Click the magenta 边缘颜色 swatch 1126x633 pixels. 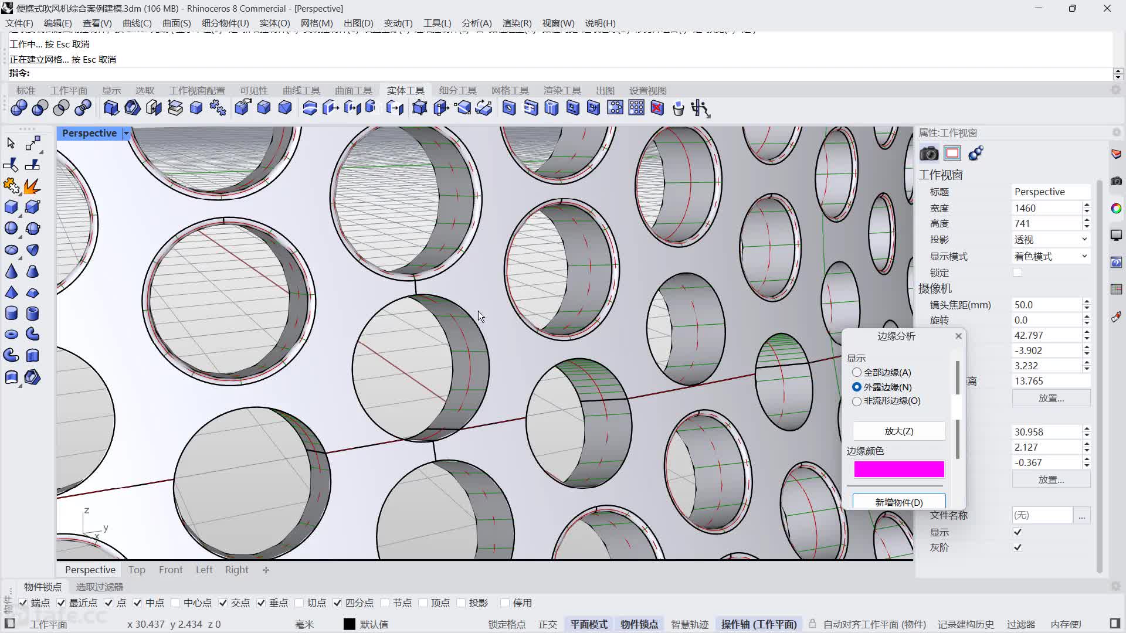(899, 469)
